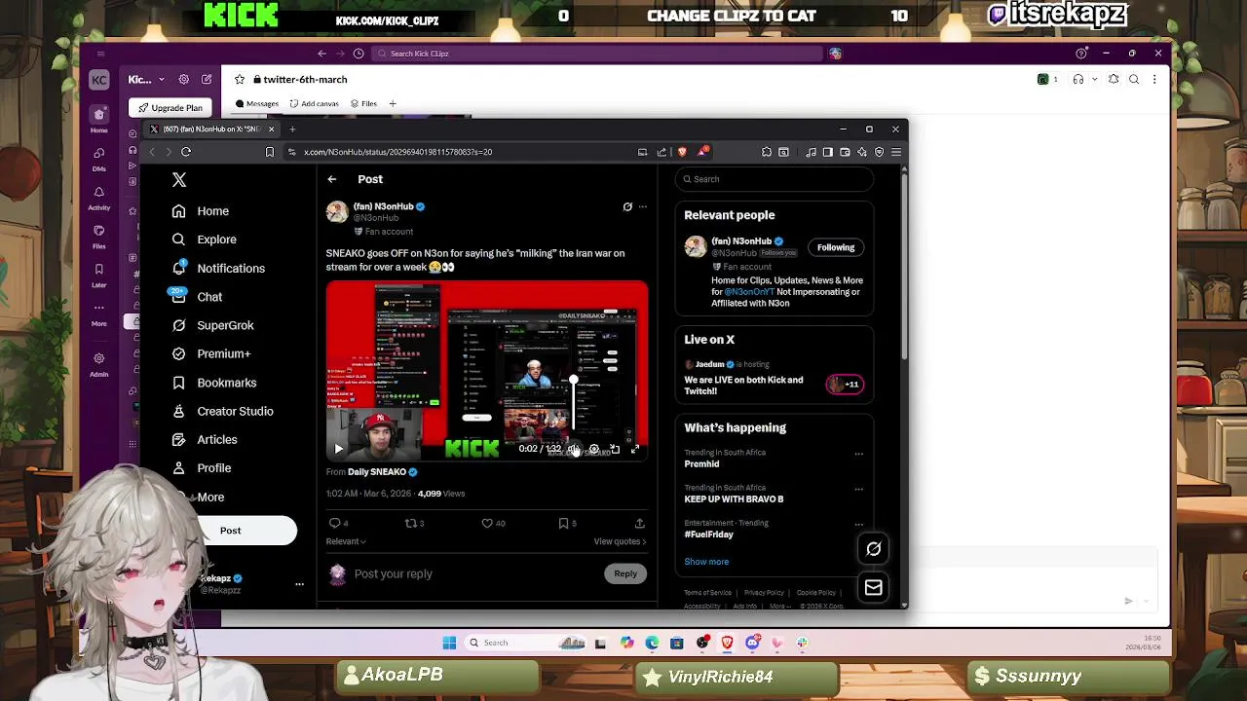
Task: Open View quotes link
Action: [620, 541]
